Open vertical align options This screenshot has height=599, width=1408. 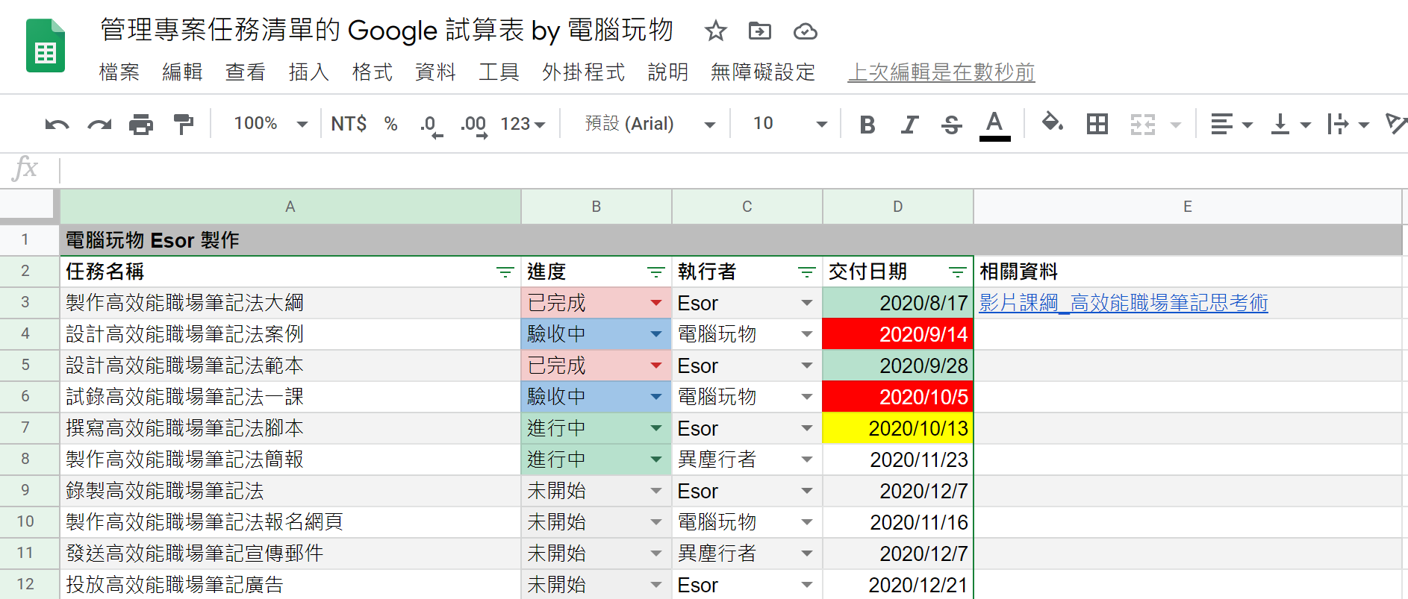(x=1290, y=124)
